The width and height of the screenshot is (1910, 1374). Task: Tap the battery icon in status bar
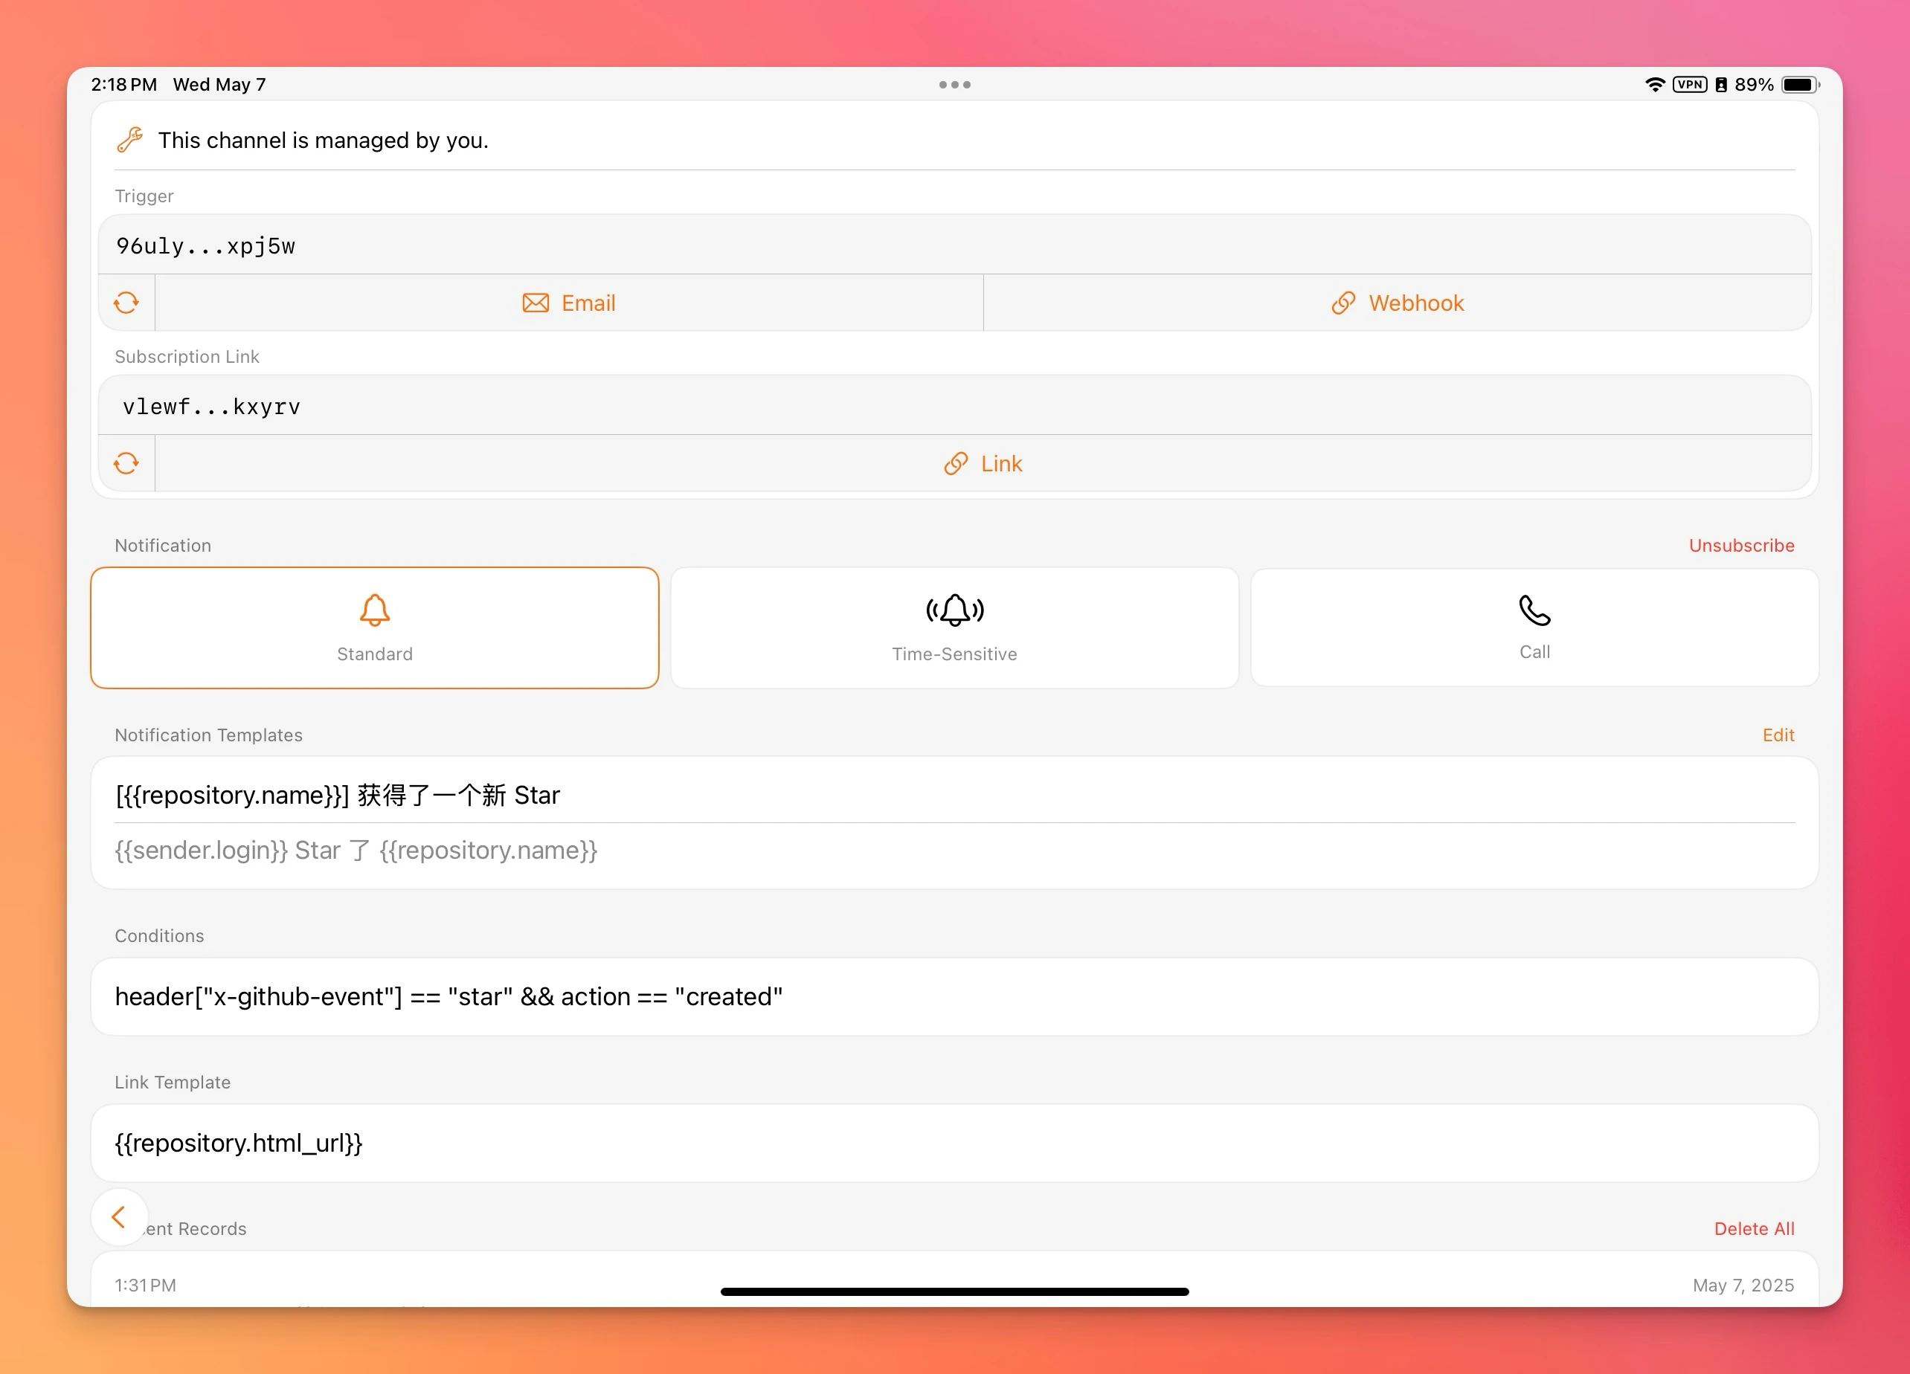1800,85
